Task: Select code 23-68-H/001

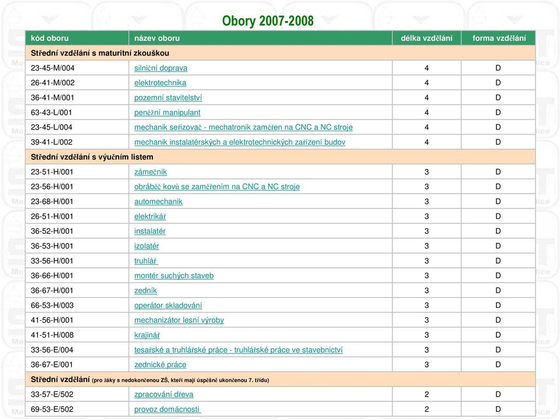Action: pyautogui.click(x=52, y=201)
